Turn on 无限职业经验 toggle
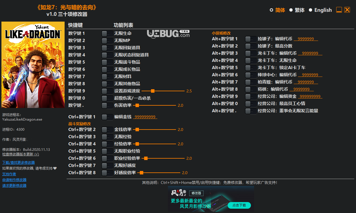Viewport: 356px width, 213px height. coord(107,151)
